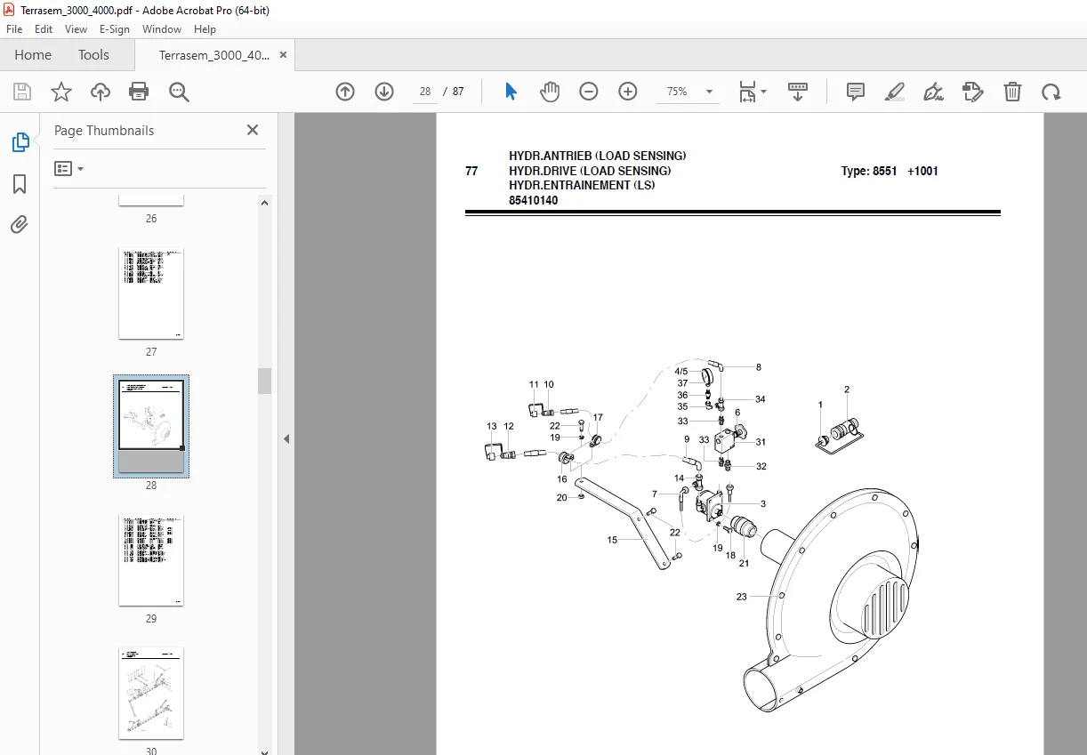The width and height of the screenshot is (1087, 755).
Task: Click the '85410140' part number text
Action: [x=534, y=201]
